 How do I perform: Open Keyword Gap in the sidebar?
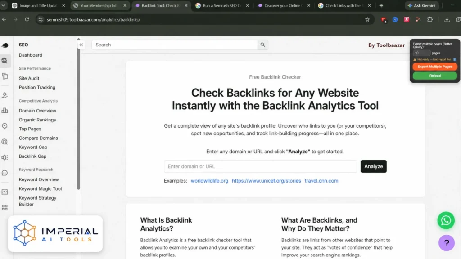coord(33,147)
